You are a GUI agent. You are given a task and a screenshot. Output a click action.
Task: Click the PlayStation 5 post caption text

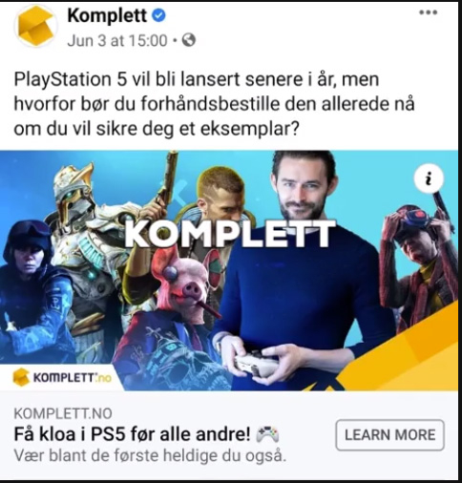point(214,104)
